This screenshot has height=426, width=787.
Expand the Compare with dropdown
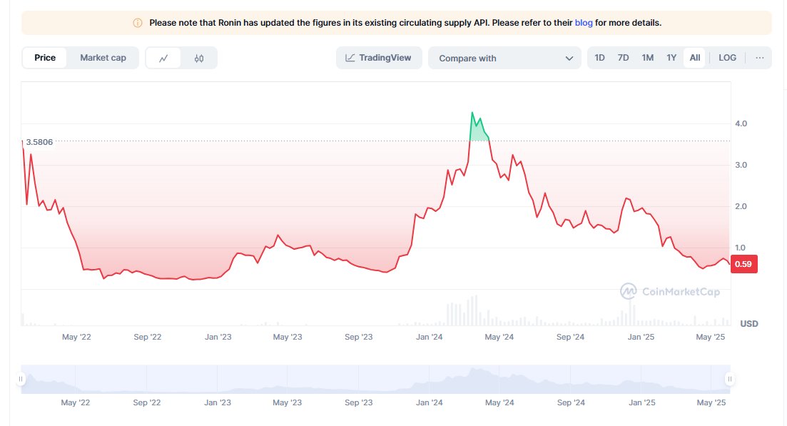click(x=504, y=59)
